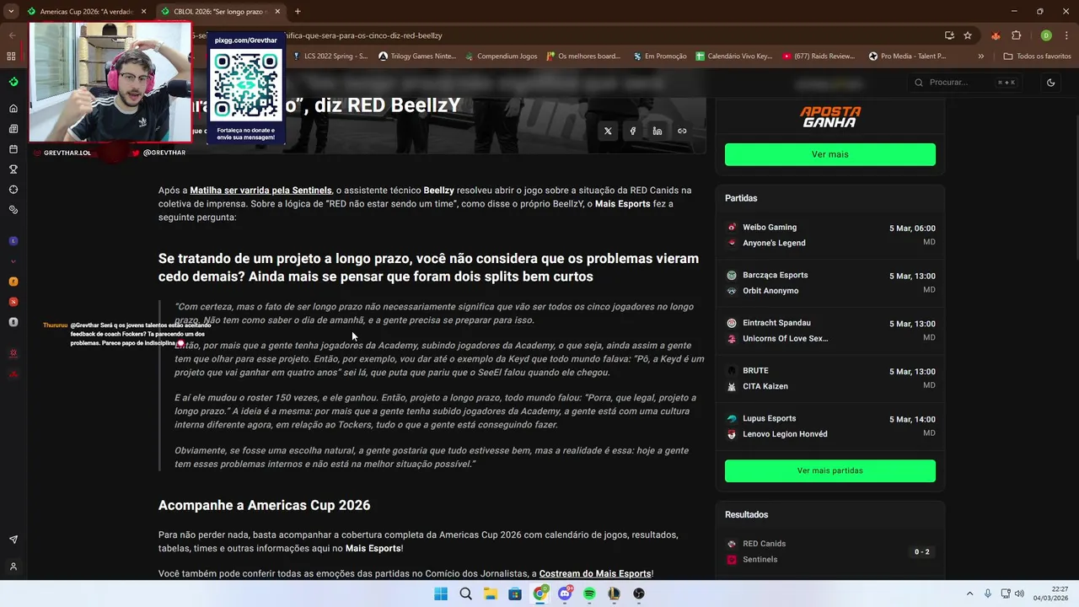The width and height of the screenshot is (1079, 607).
Task: Open volume control in system tray
Action: click(x=1019, y=594)
